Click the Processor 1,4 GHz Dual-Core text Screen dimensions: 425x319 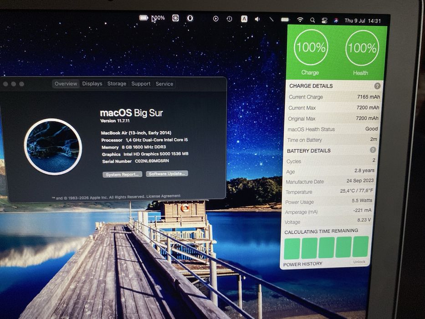pyautogui.click(x=144, y=140)
